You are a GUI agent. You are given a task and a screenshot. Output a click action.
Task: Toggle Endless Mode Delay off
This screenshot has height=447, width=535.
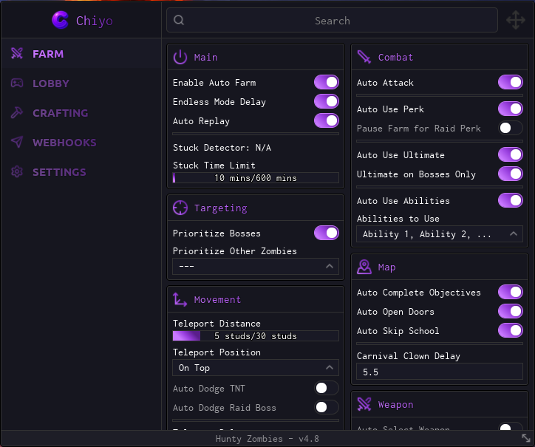pyautogui.click(x=327, y=101)
